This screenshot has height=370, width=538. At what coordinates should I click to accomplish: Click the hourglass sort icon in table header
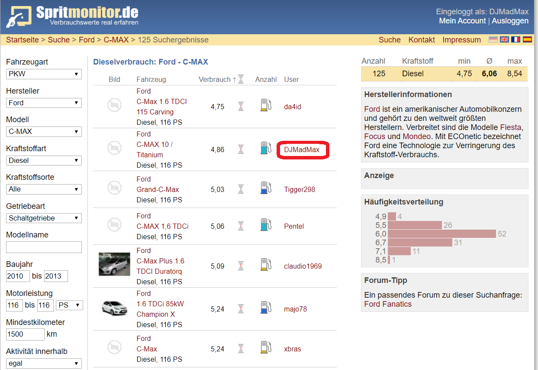tap(241, 79)
